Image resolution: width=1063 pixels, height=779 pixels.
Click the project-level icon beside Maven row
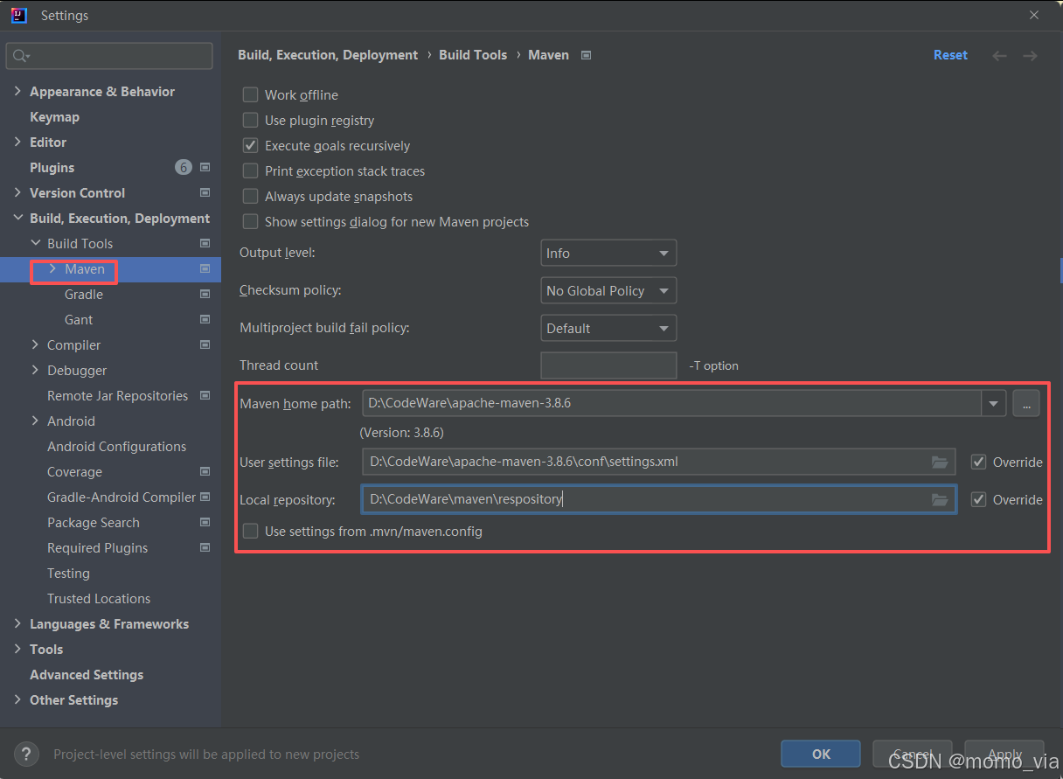click(205, 268)
